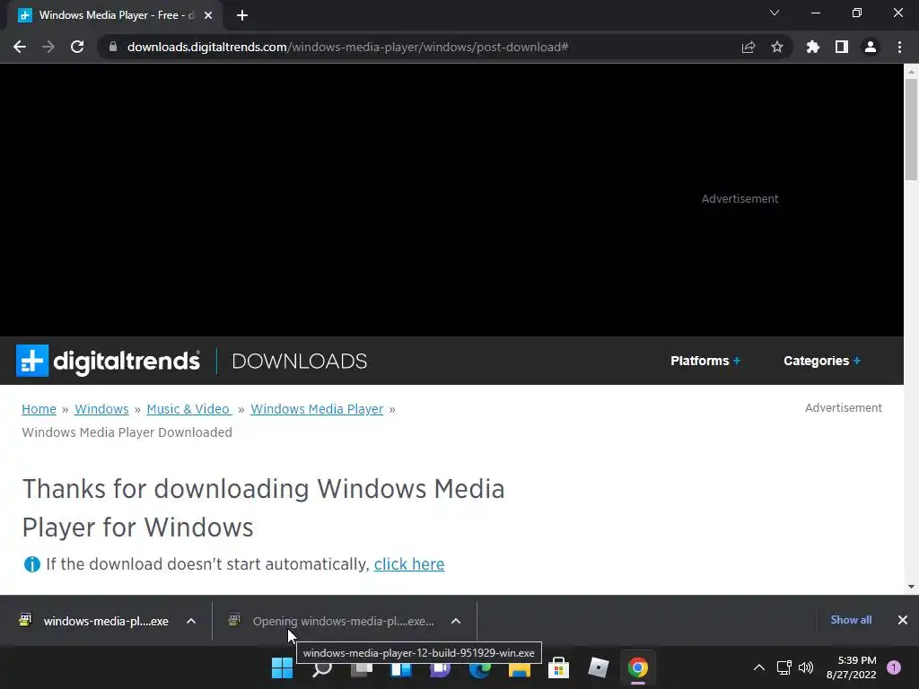Click 'Windows Media Player Downloaded' breadcrumb text

[x=127, y=432]
